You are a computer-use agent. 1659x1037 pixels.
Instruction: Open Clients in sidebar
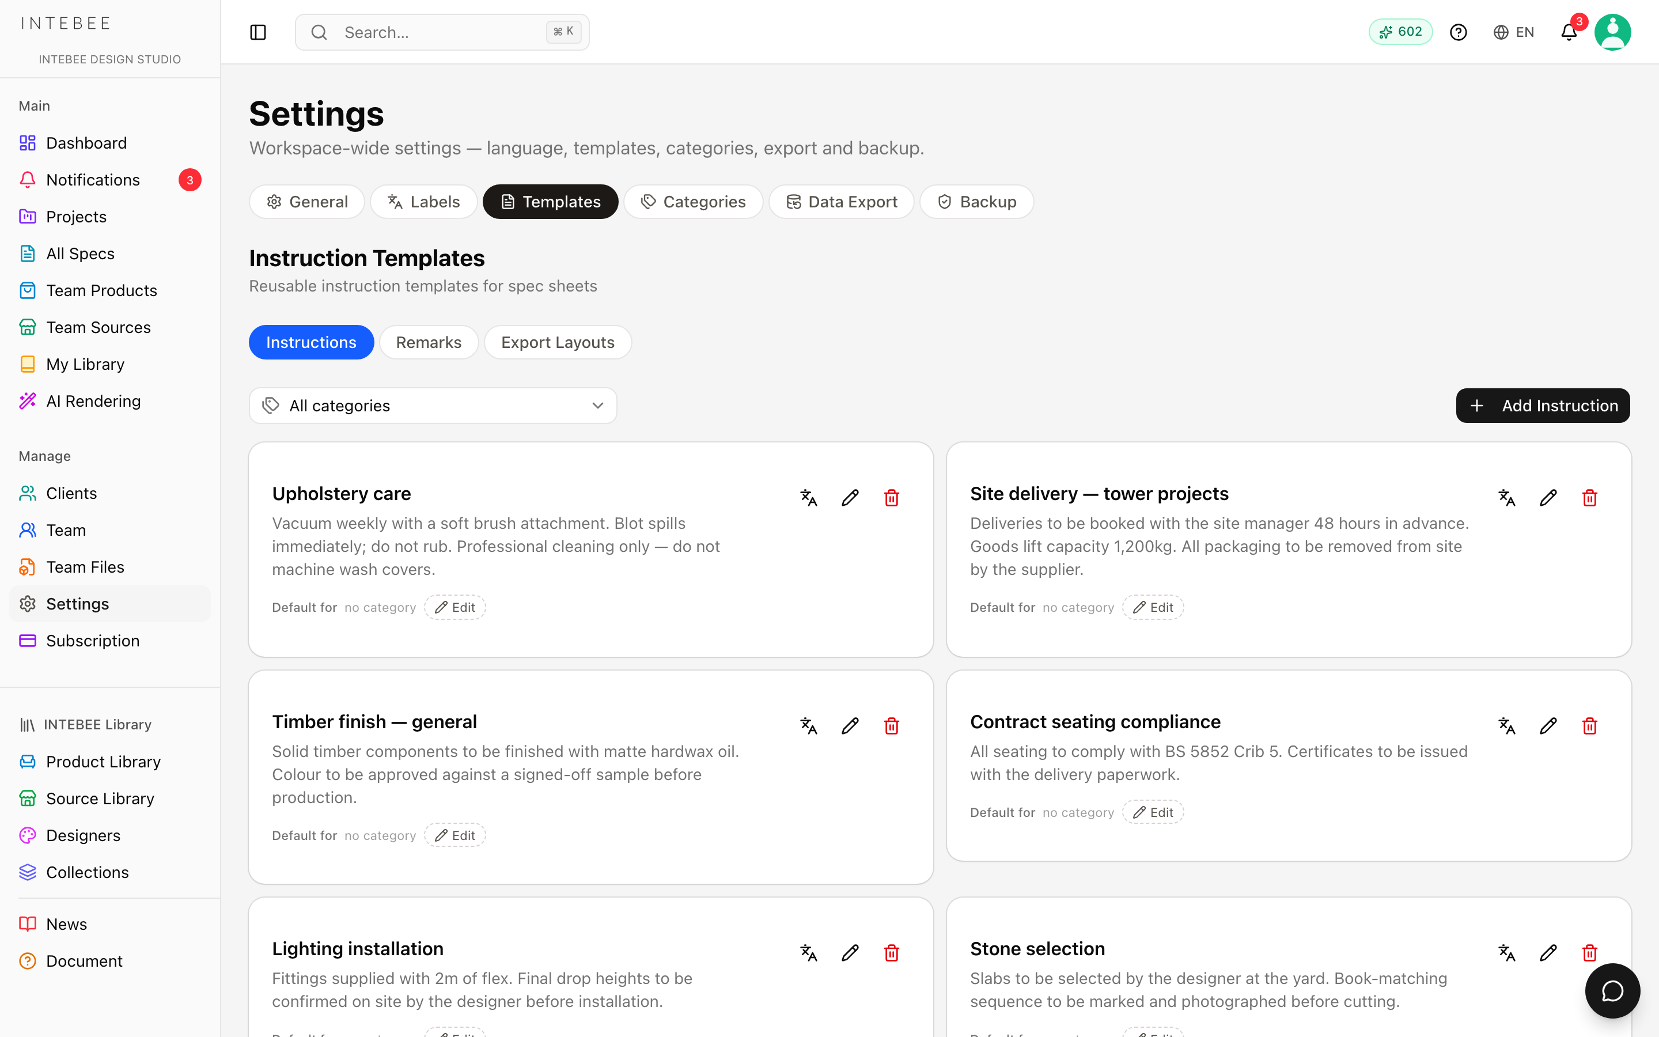point(109,493)
